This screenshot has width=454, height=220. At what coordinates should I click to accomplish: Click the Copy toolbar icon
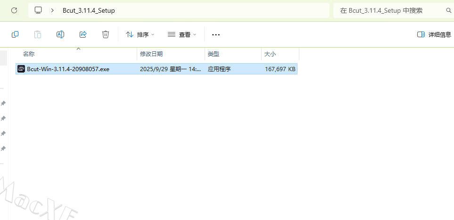15,34
